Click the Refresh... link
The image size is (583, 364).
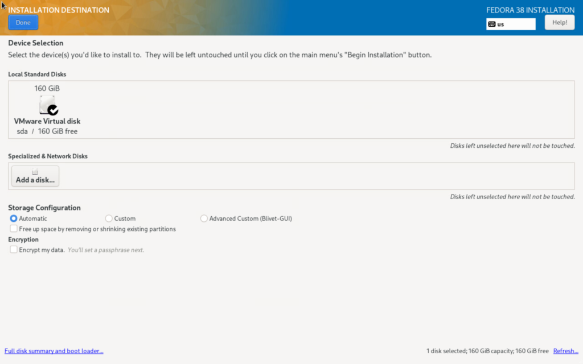click(565, 351)
